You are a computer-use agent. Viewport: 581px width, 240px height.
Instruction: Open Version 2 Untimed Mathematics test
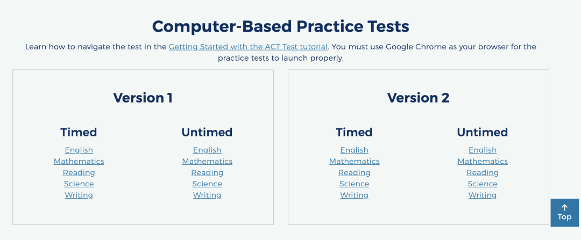(x=483, y=162)
